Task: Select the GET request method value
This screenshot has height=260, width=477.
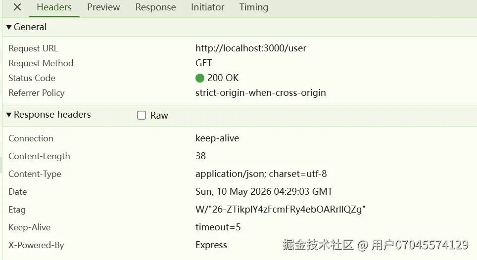Action: click(203, 63)
